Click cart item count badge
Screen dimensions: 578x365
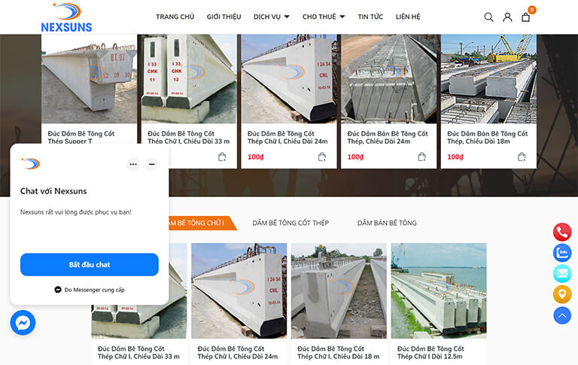[531, 10]
